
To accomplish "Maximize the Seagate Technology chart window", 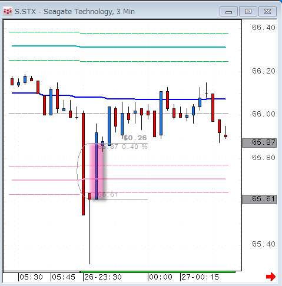I will coord(248,12).
